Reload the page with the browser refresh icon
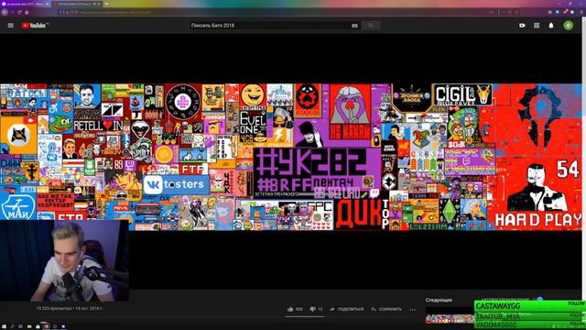Screen dimensions: 586x330 (19, 12)
